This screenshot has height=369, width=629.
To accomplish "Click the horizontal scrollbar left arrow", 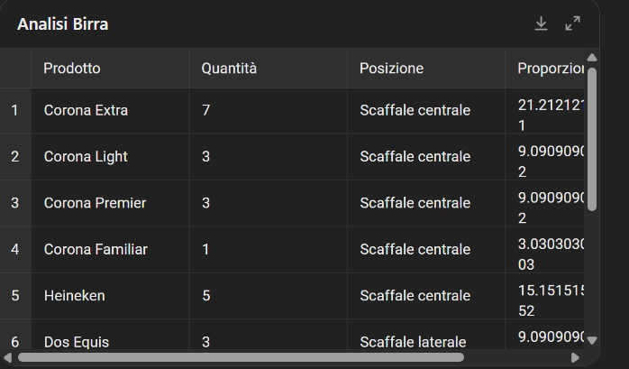I will pos(8,357).
